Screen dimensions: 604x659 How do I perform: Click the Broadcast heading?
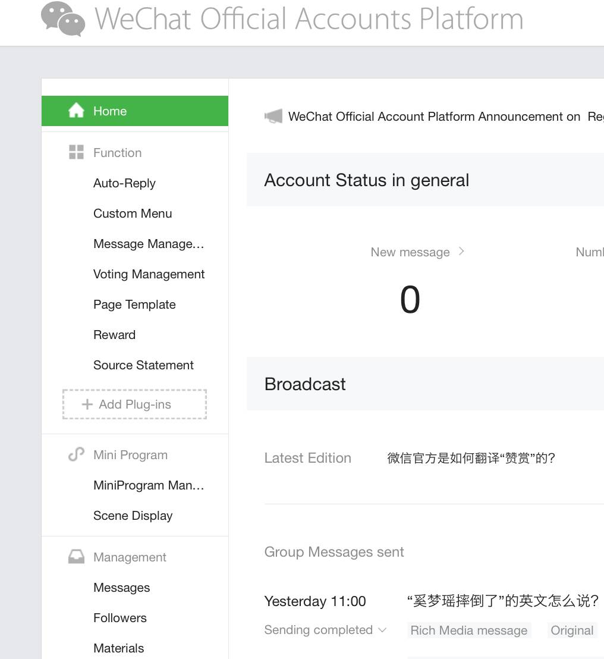pos(305,384)
